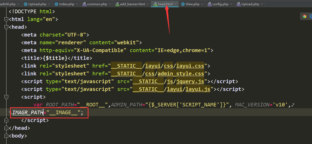Screen dimensions: 312x144
Task: Click the common.php tab's PHP file icon
Action: [x=84, y=4]
